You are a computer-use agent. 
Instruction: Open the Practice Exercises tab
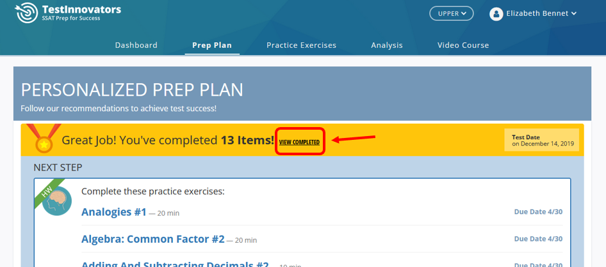302,45
